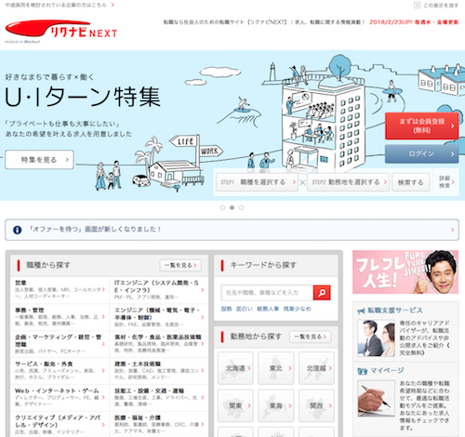This screenshot has width=465, height=437.
Task: Open the エンジニア（機械・電気・電子） category
Action: pos(159,317)
